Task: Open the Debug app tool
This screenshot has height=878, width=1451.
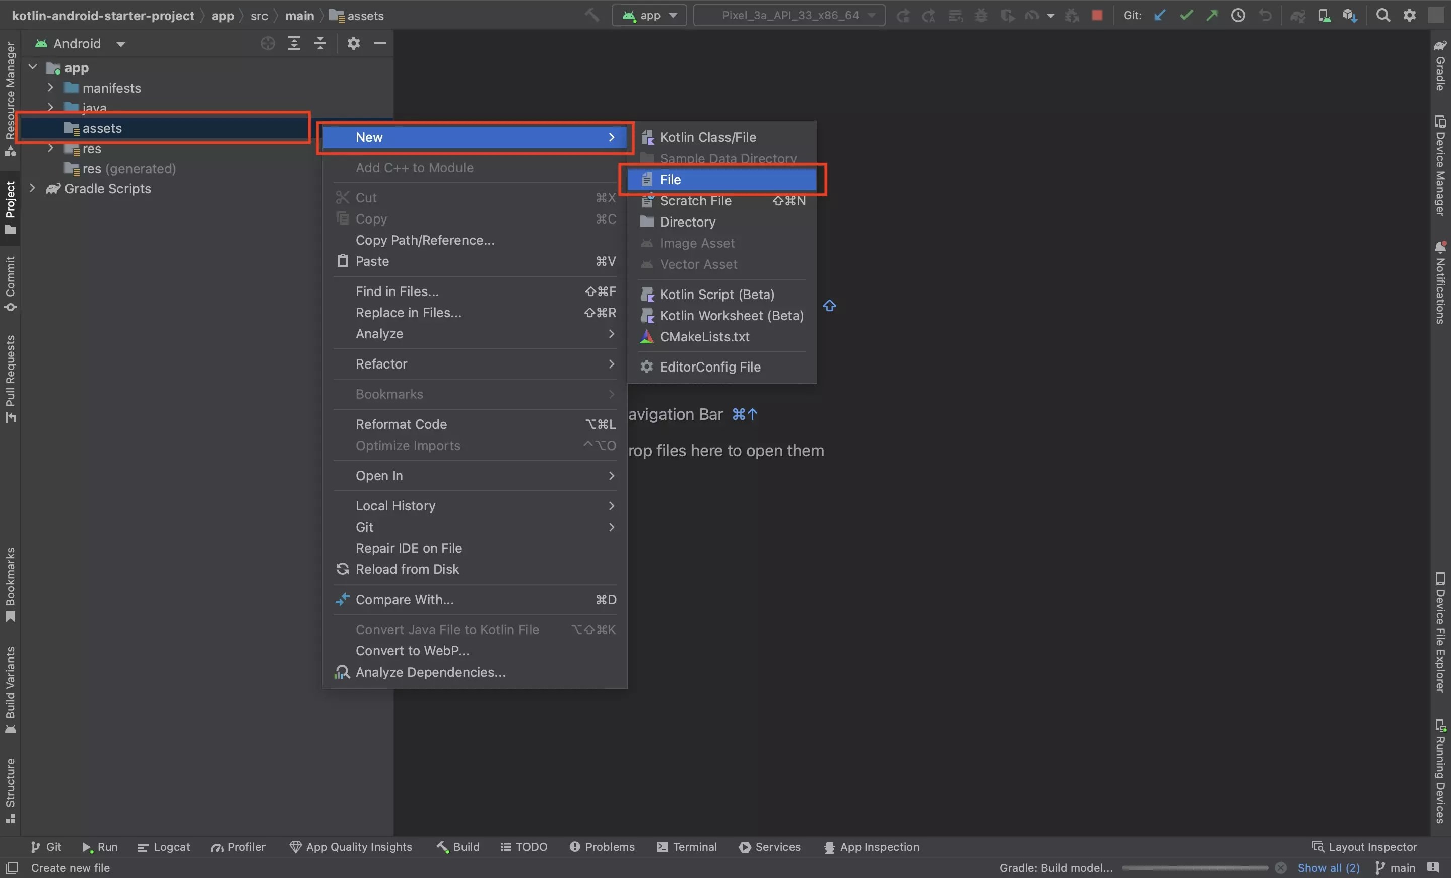Action: click(x=981, y=15)
